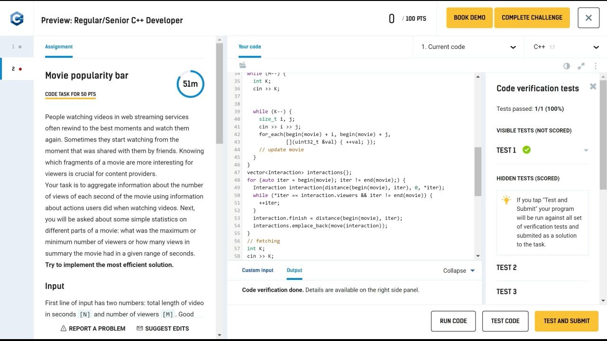This screenshot has width=607, height=341.
Task: Click the lightbulb hint icon in hidden tests
Action: click(x=506, y=200)
